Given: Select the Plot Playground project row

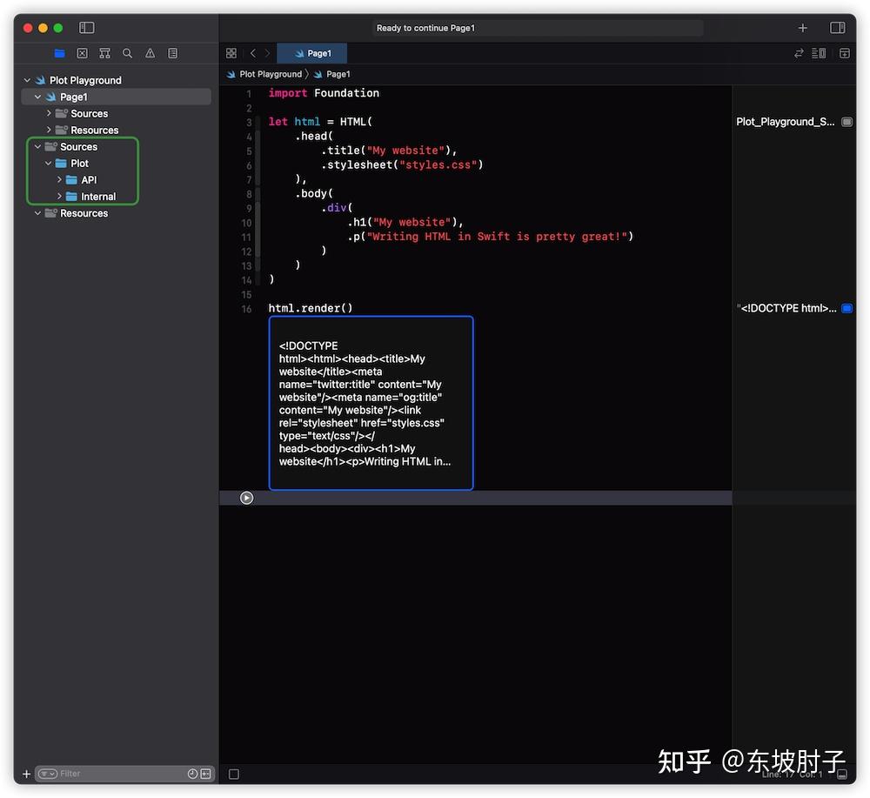Looking at the screenshot, I should (116, 80).
